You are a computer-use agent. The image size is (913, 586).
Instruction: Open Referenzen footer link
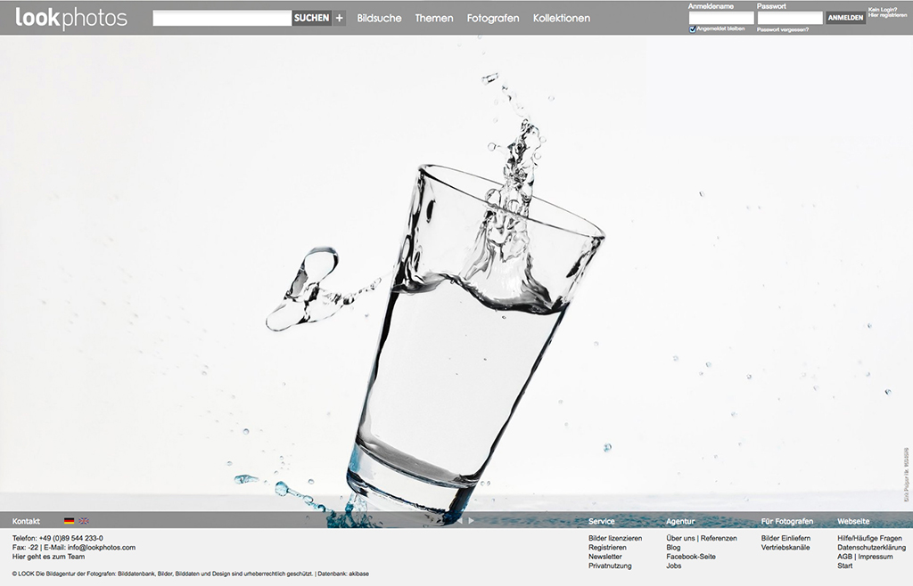pyautogui.click(x=719, y=538)
